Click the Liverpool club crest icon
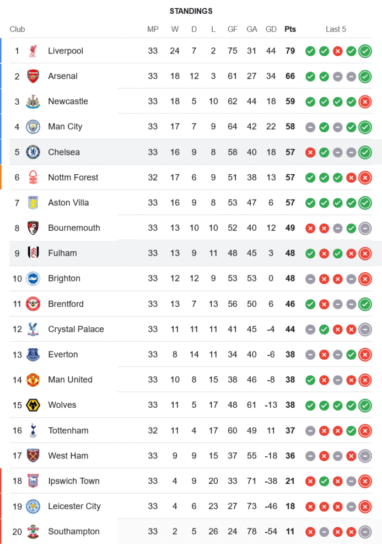 pyautogui.click(x=33, y=51)
